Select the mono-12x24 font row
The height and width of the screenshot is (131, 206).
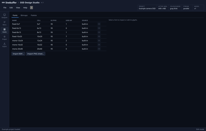pyautogui.click(x=59, y=41)
